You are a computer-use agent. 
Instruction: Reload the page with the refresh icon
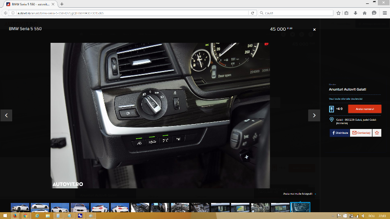click(x=253, y=13)
